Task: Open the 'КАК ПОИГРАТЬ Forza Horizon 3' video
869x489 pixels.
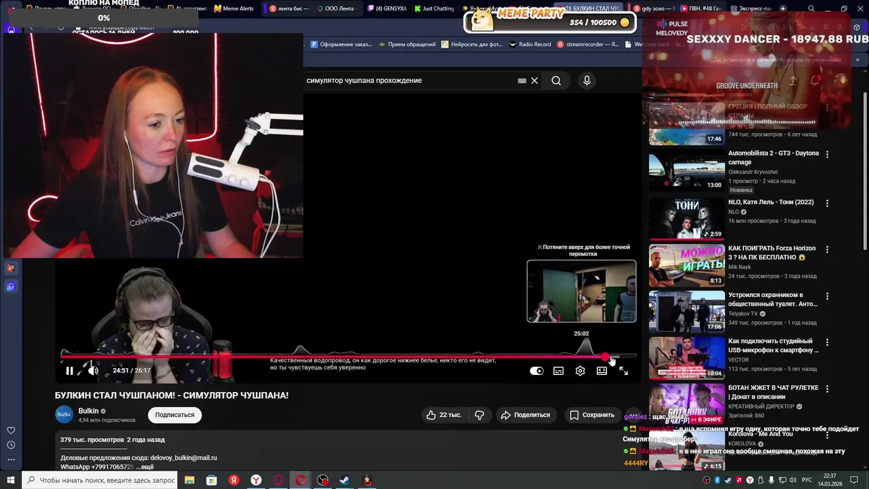Action: pos(772,253)
